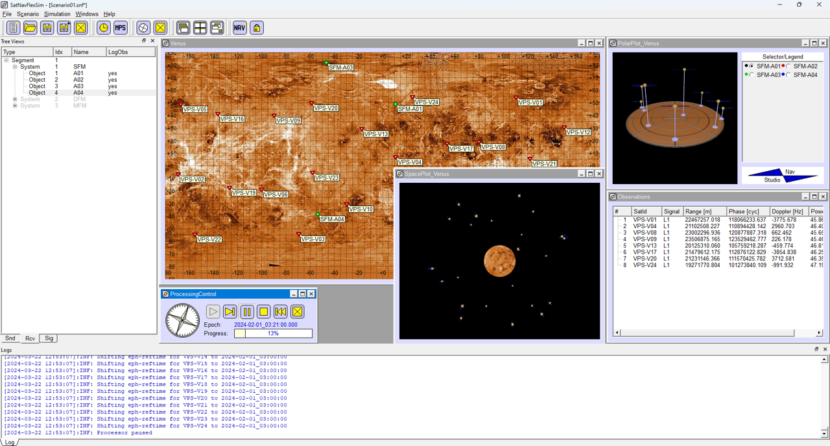Click the four-pane tile windows icon
Image resolution: width=830 pixels, height=446 pixels.
pyautogui.click(x=200, y=28)
